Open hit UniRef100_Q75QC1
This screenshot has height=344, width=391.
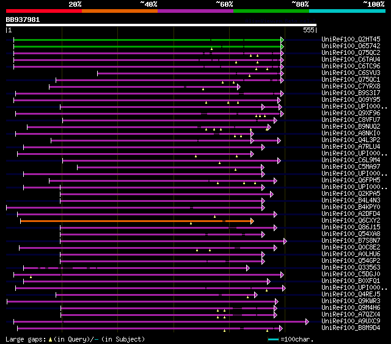351,80
